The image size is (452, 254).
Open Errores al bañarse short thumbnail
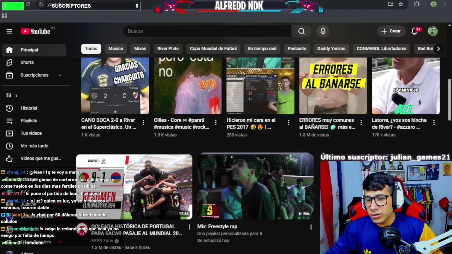pyautogui.click(x=333, y=86)
